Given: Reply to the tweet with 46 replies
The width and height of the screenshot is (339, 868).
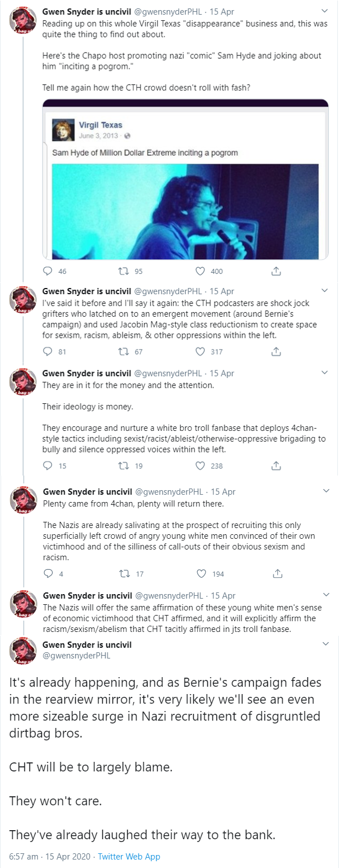Looking at the screenshot, I should pyautogui.click(x=48, y=271).
